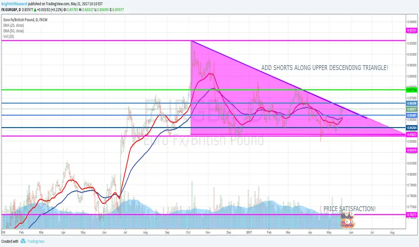Click the Dec label on time axis
The width and height of the screenshot is (419, 247).
[x=229, y=233]
